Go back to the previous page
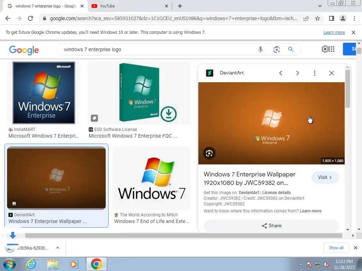Image resolution: width=362 pixels, height=271 pixels. pyautogui.click(x=8, y=18)
